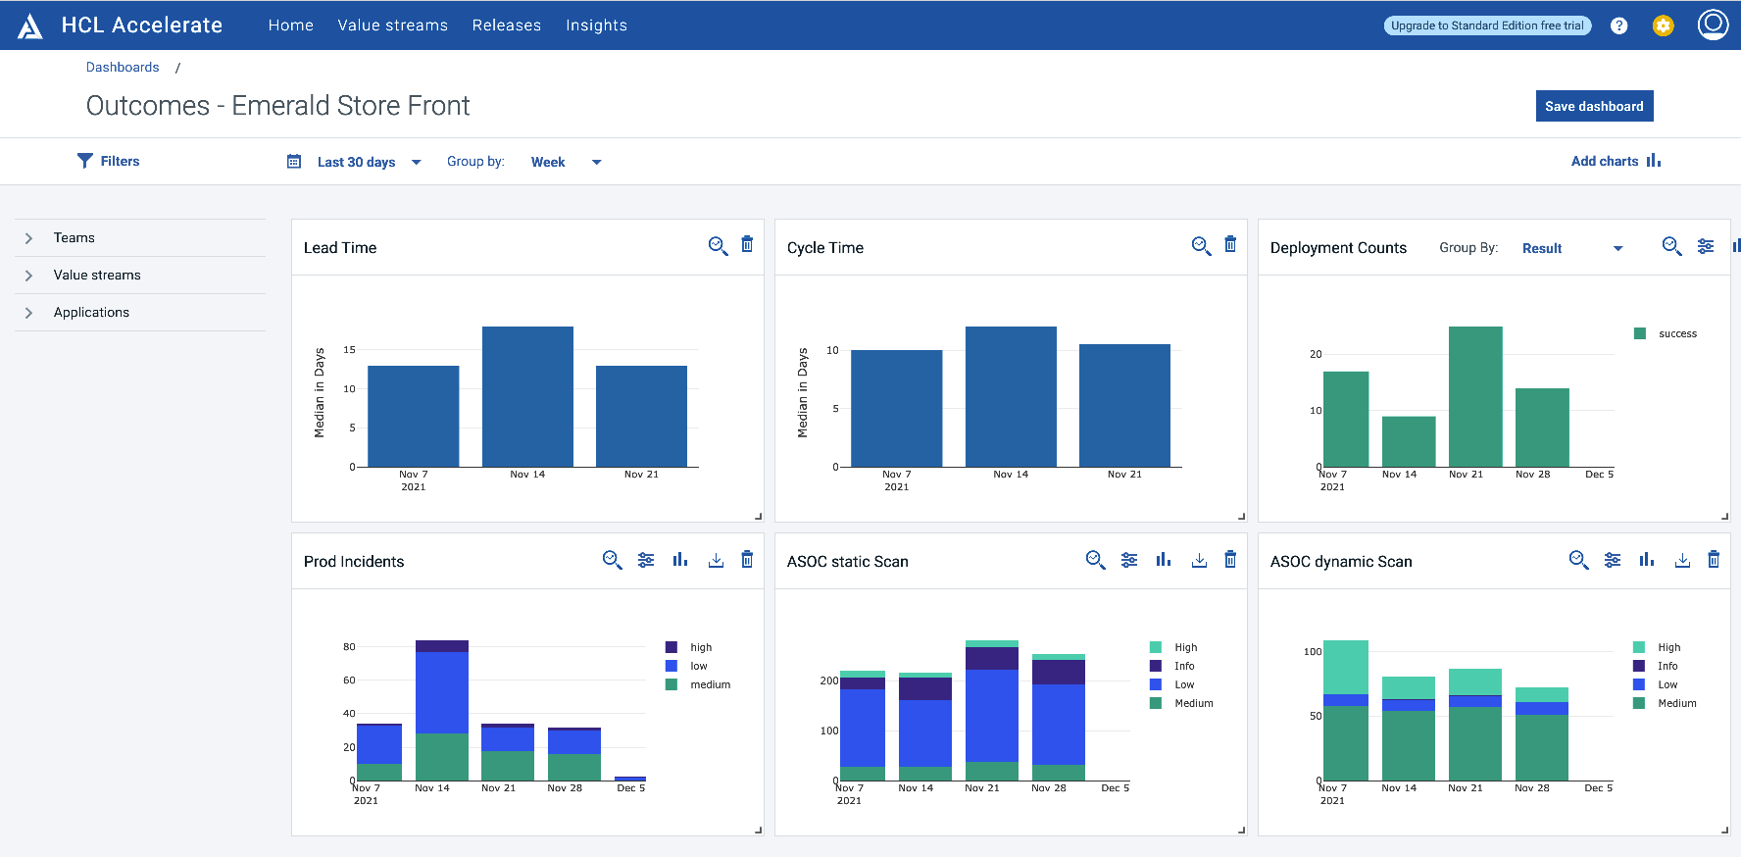Toggle the Medium legend in ASOC dynamic Scan

click(1666, 703)
